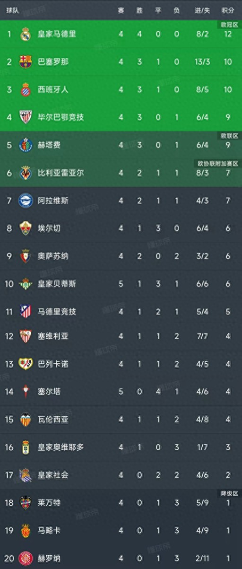Click the 欧联区 zone label
Viewport: 242px width, 569px height.
coord(229,135)
